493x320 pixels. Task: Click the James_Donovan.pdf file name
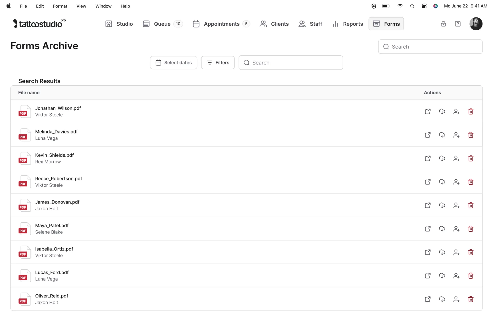coord(57,202)
